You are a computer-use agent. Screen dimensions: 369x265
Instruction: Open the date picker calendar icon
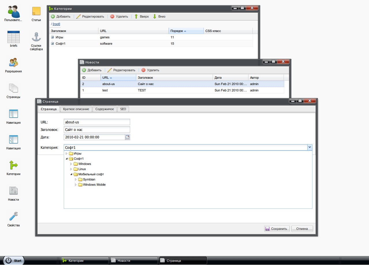point(128,137)
